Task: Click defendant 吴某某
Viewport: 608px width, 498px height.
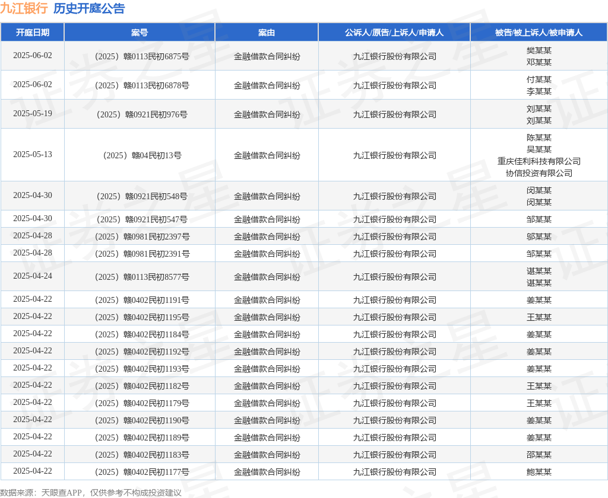Action: (x=539, y=149)
